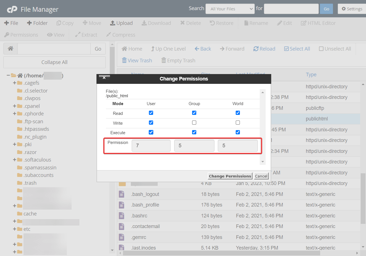Expand the .cpanel folder in the tree
The height and width of the screenshot is (256, 366).
coord(14,106)
